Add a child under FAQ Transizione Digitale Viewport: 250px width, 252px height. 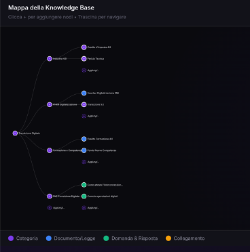pos(84,208)
